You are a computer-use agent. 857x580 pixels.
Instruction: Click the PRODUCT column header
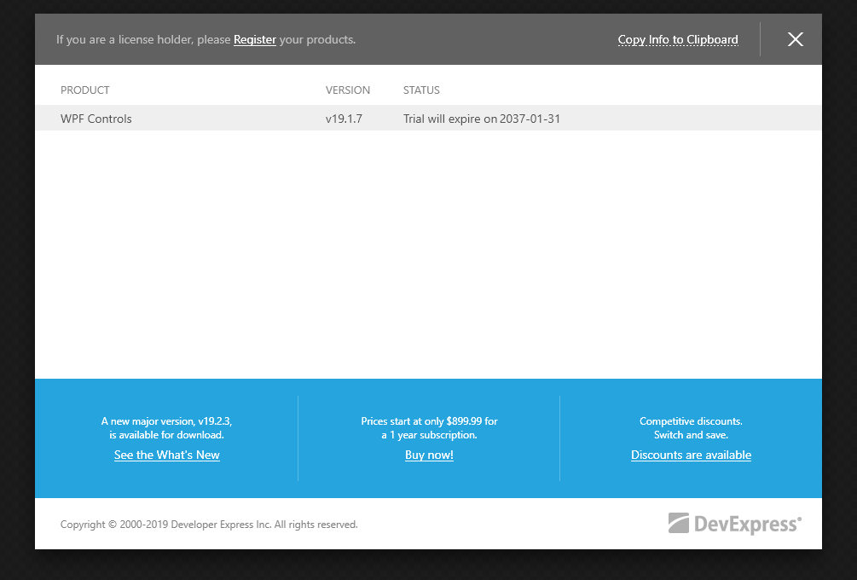[x=85, y=90]
